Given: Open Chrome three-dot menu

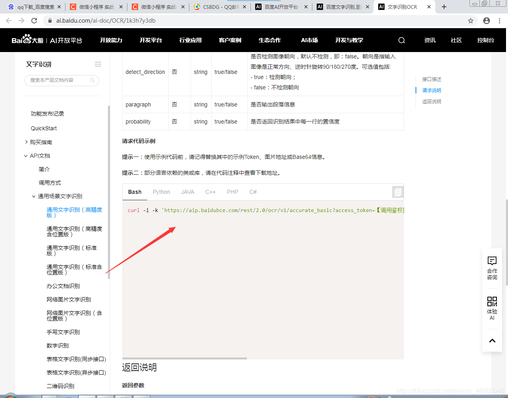Looking at the screenshot, I should click(500, 21).
